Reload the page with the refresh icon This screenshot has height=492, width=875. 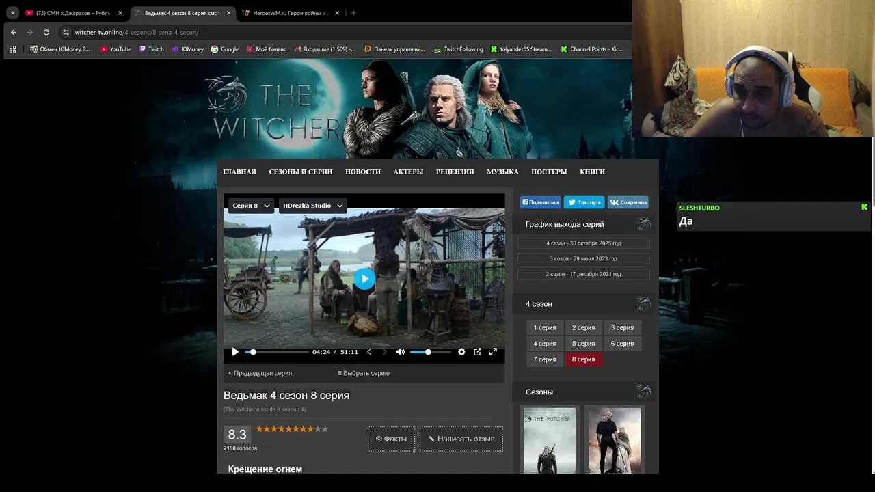point(46,32)
